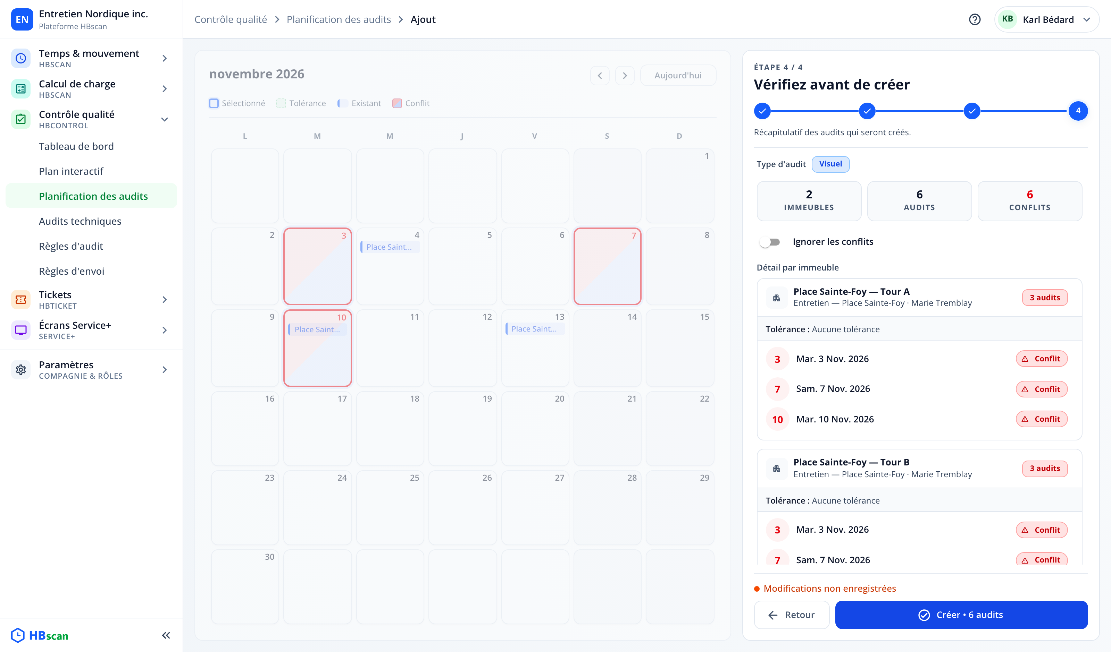This screenshot has height=652, width=1111.
Task: Expand the Tickets menu section
Action: coord(165,300)
